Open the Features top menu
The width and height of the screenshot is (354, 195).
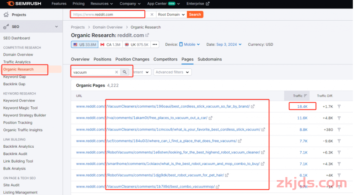[59, 3]
